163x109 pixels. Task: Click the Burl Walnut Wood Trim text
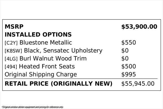point(53,59)
